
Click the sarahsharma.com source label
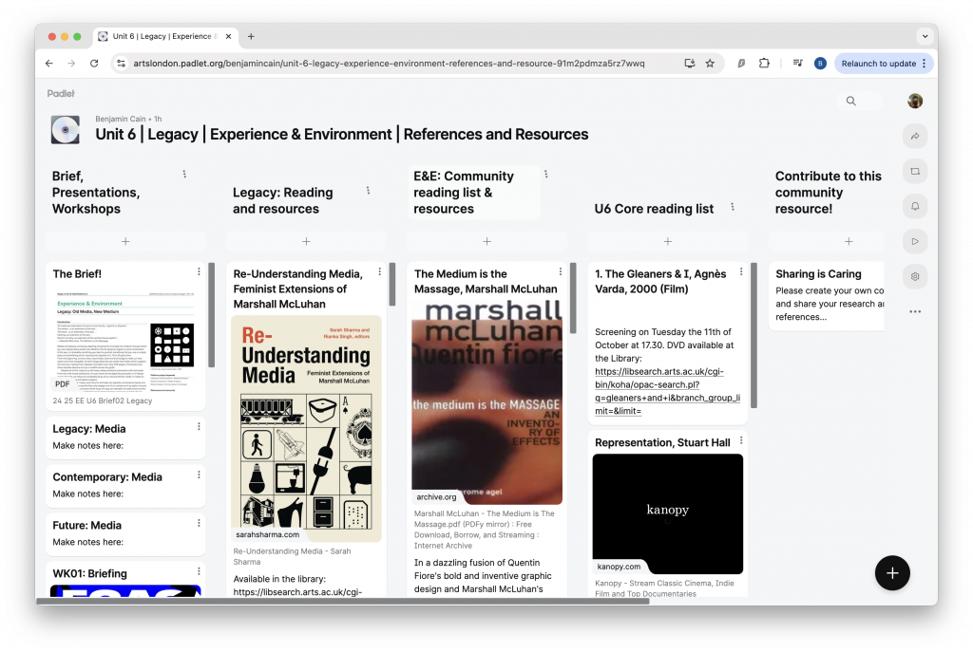coord(267,534)
